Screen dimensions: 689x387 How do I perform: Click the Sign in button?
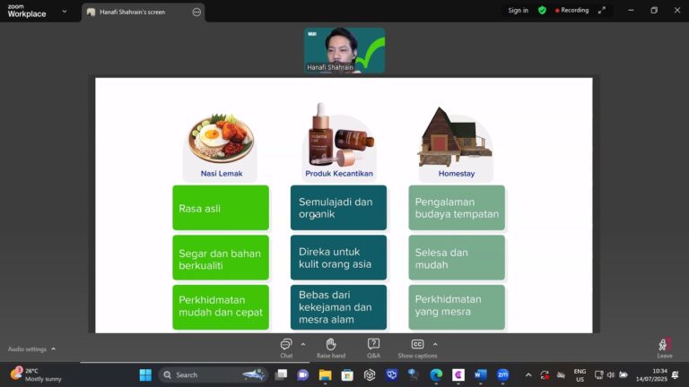tap(518, 11)
